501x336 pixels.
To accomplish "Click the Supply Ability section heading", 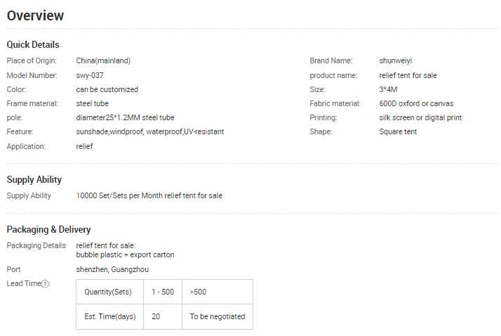I will click(34, 180).
